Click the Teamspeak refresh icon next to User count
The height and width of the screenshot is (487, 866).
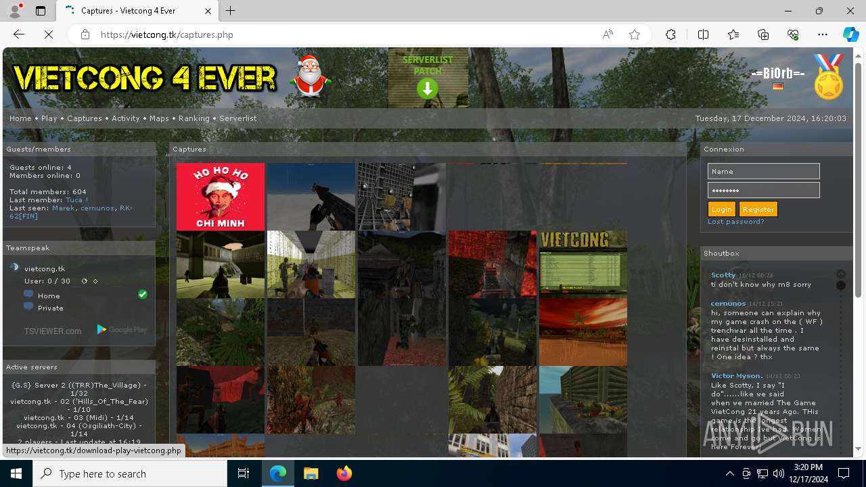(85, 281)
